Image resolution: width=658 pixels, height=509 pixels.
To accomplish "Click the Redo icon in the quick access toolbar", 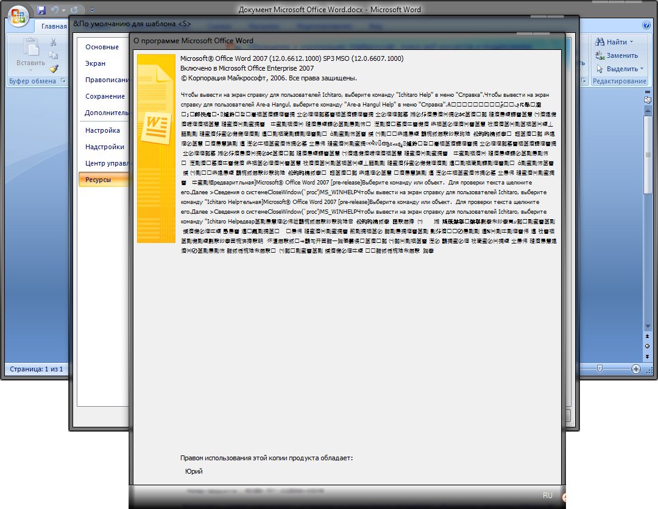I will [74, 10].
